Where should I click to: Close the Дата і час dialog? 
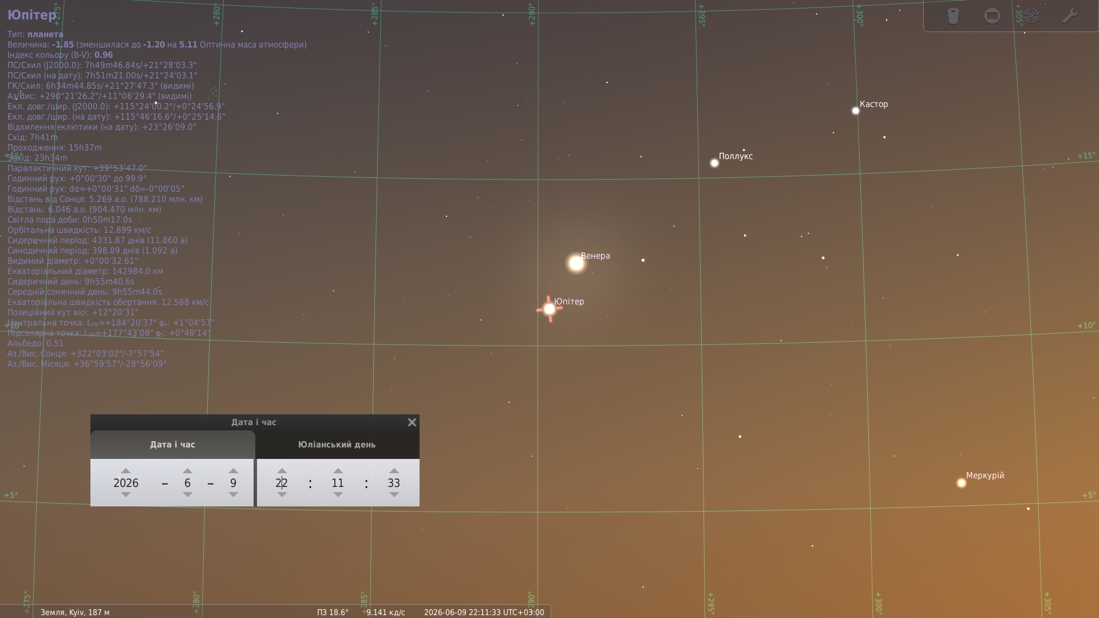[x=412, y=422]
